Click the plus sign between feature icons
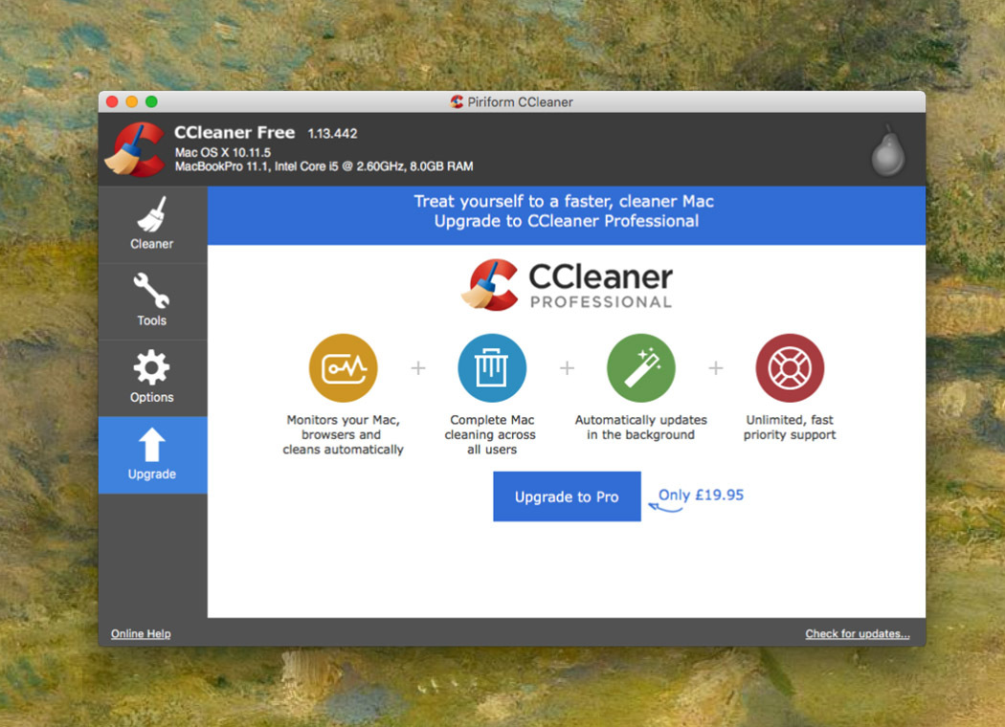 (x=417, y=367)
